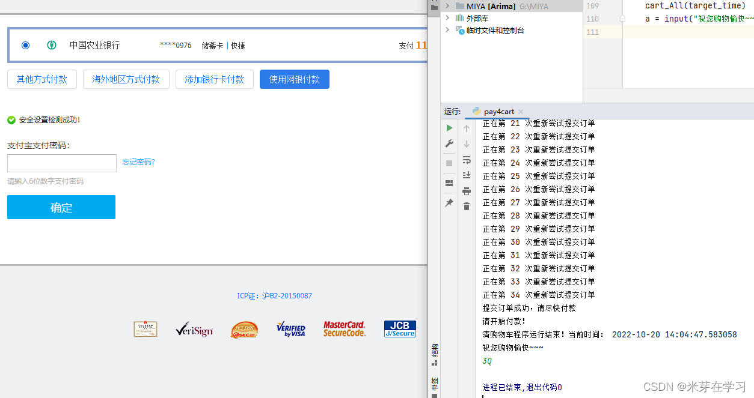This screenshot has height=398, width=754.
Task: Expand 临时文件和控制台 tree node
Action: pyautogui.click(x=447, y=30)
